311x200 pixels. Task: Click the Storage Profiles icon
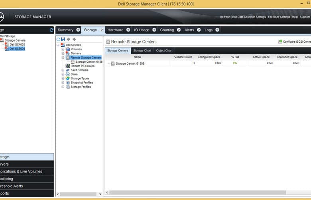tap(68, 87)
